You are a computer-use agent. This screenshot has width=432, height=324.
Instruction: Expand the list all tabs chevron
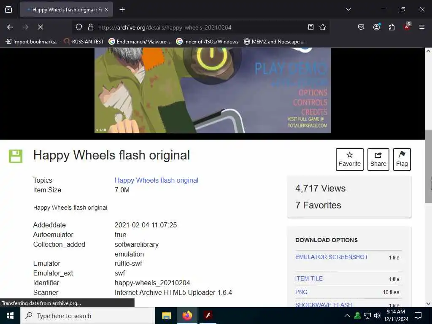tap(348, 9)
